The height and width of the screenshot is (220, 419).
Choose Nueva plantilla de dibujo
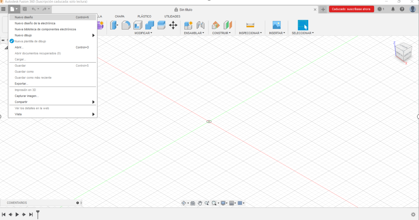click(x=53, y=41)
